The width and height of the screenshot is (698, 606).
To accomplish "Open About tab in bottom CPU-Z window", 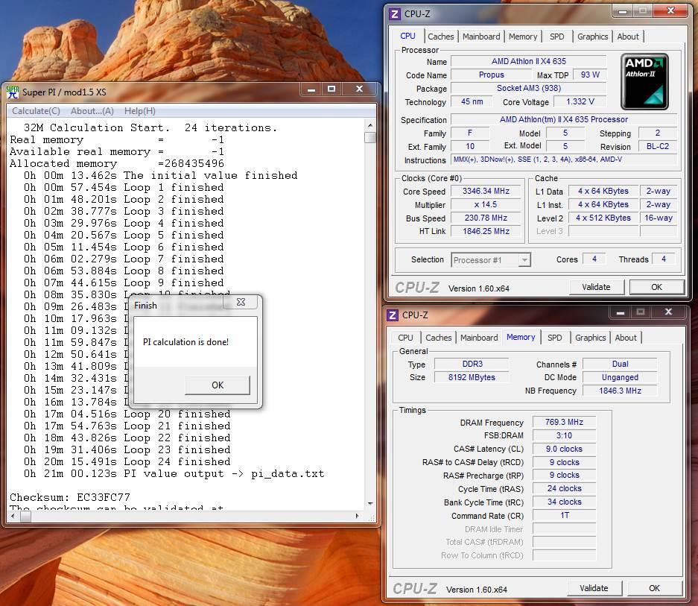I will pos(626,338).
